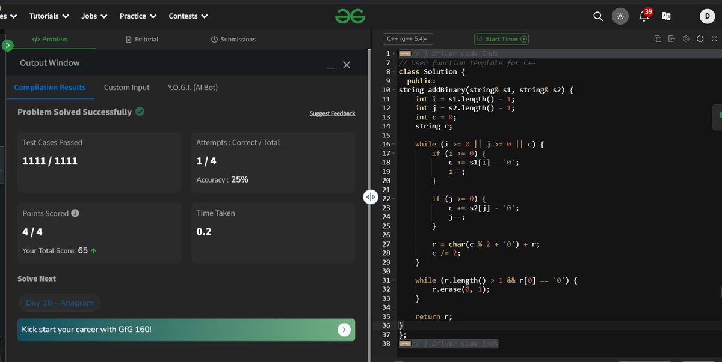Expand the green side panel arrow

point(7,45)
